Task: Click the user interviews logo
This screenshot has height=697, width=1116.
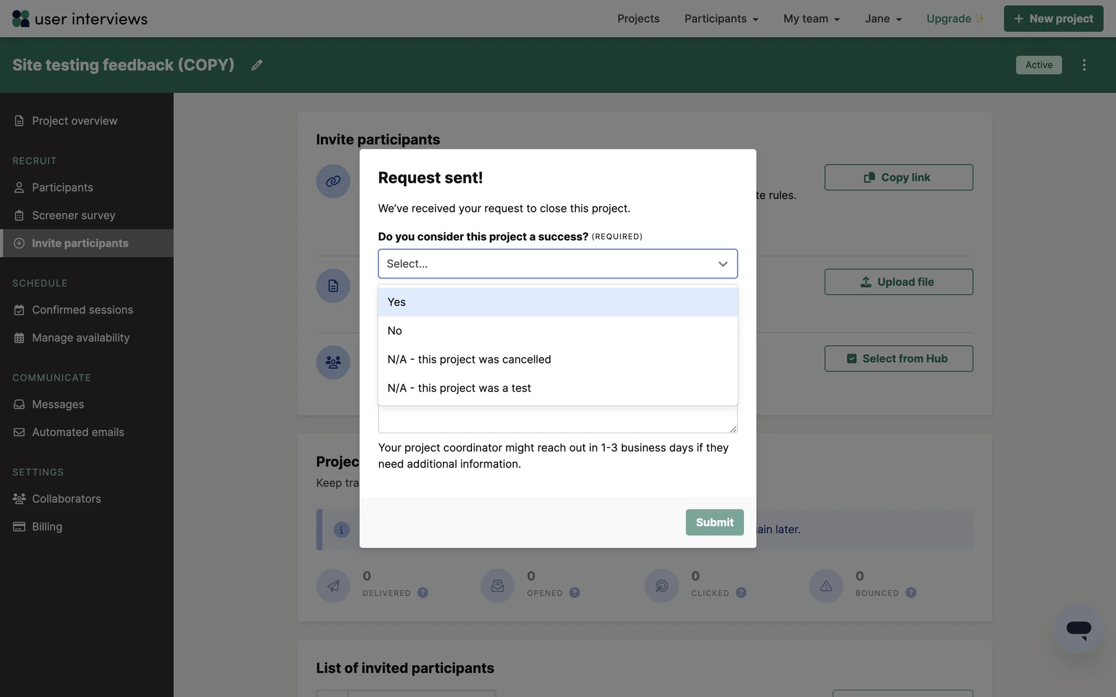Action: pyautogui.click(x=80, y=19)
